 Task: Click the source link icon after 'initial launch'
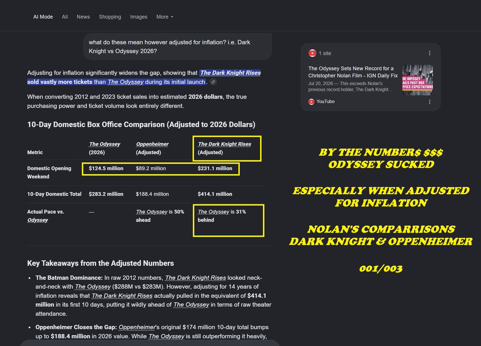tap(213, 82)
